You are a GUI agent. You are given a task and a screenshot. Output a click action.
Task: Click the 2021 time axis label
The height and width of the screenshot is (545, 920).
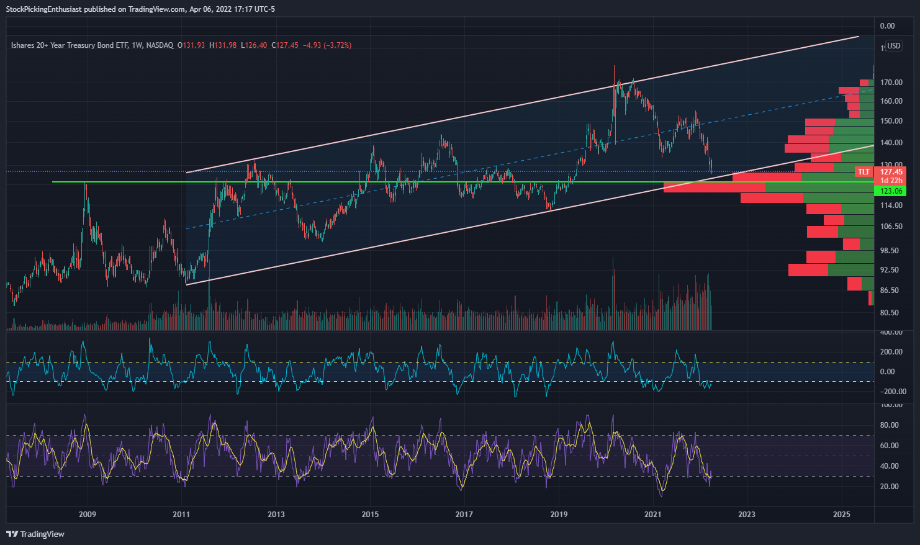[x=652, y=514]
